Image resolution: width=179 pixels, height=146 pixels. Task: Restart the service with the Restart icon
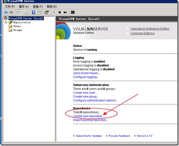coord(65,12)
